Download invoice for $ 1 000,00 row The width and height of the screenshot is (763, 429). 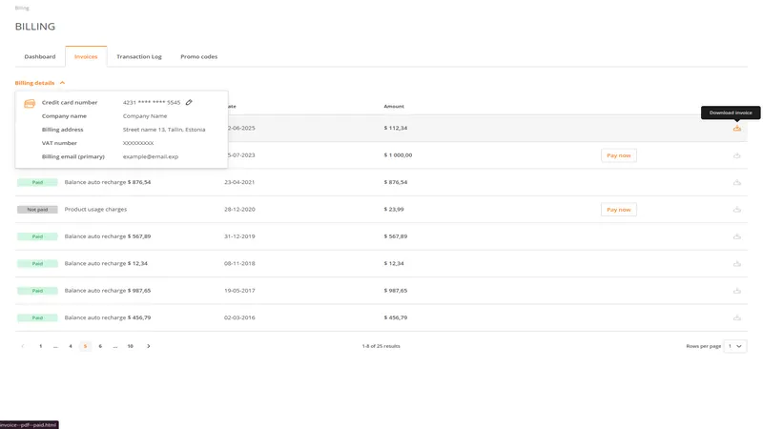[x=736, y=155]
